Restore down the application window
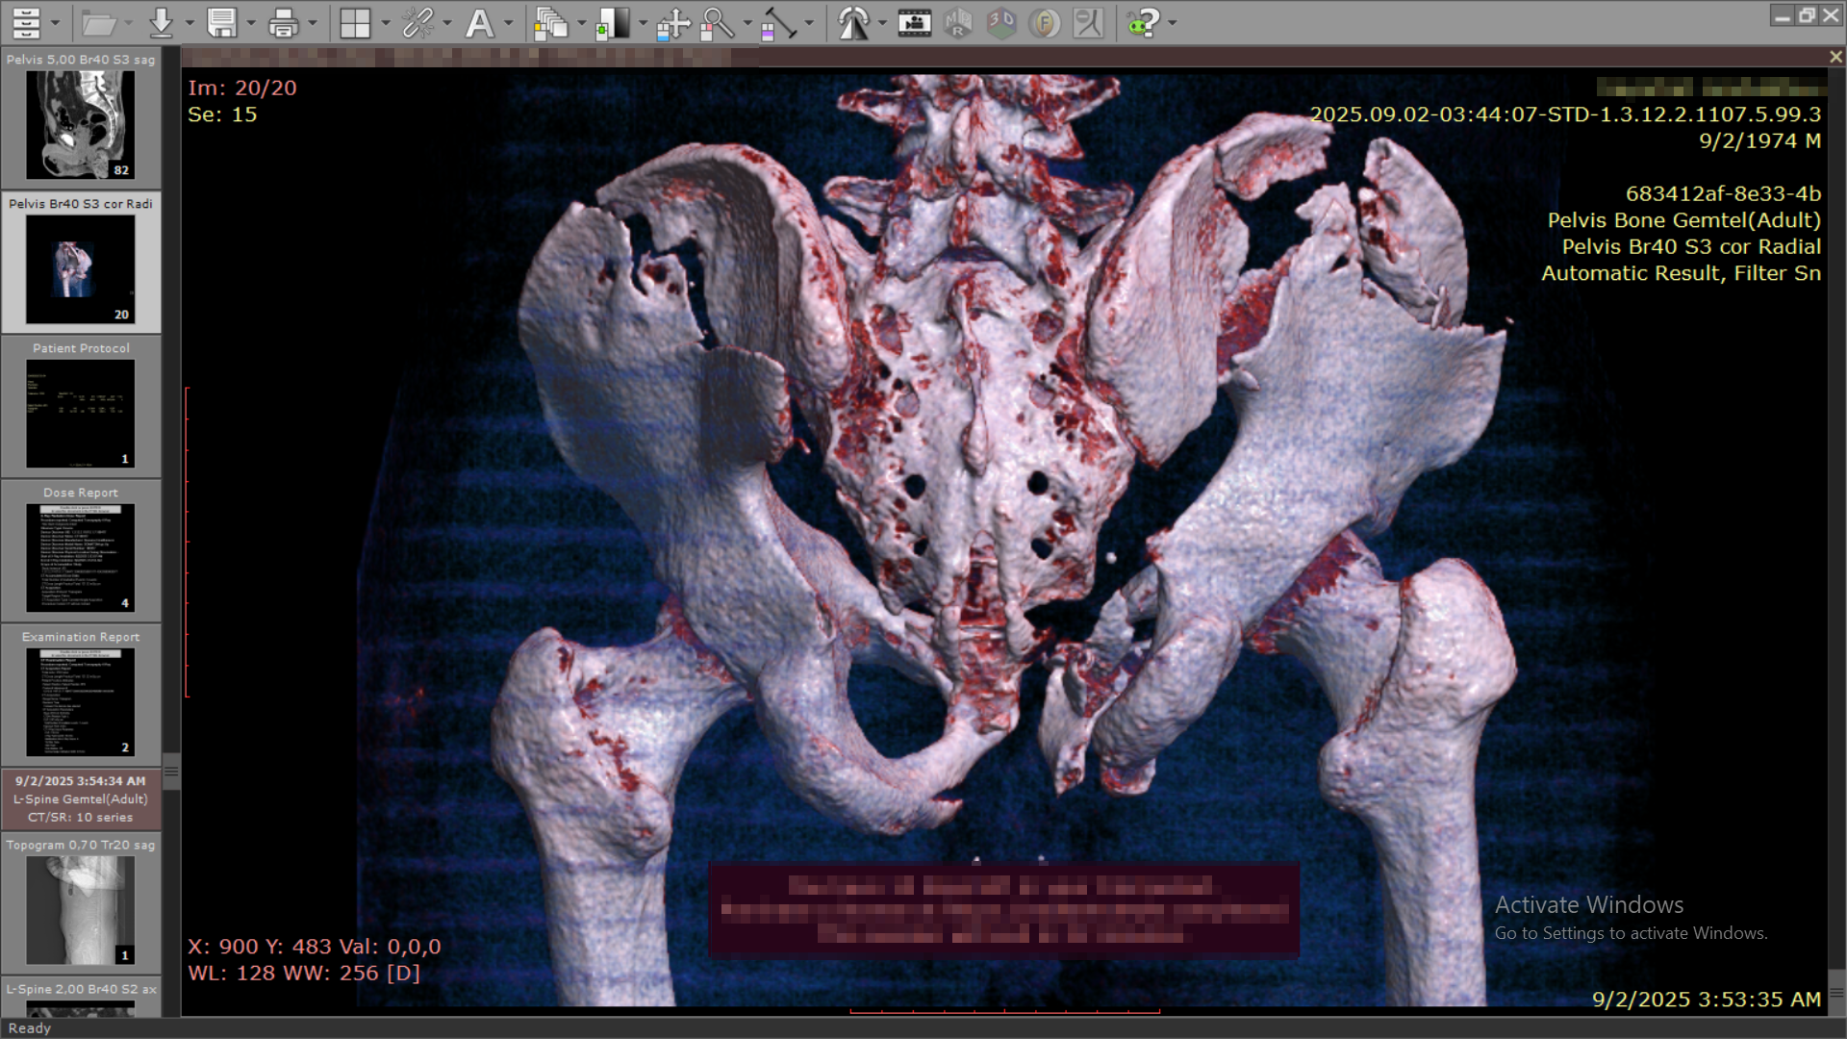This screenshot has width=1847, height=1039. (1807, 15)
